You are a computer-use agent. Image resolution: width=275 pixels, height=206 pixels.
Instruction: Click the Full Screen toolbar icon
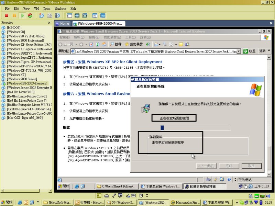click(x=77, y=15)
